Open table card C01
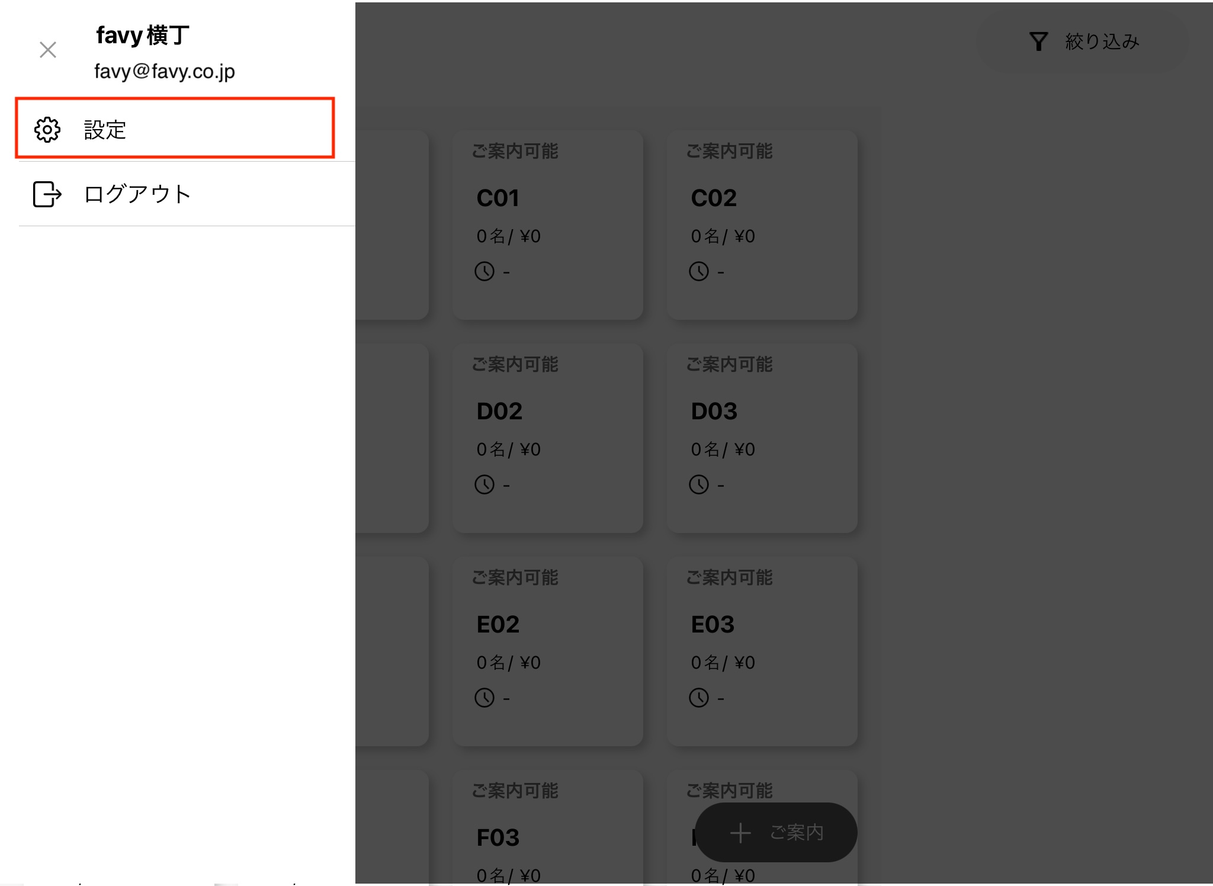This screenshot has height=886, width=1213. (x=548, y=225)
